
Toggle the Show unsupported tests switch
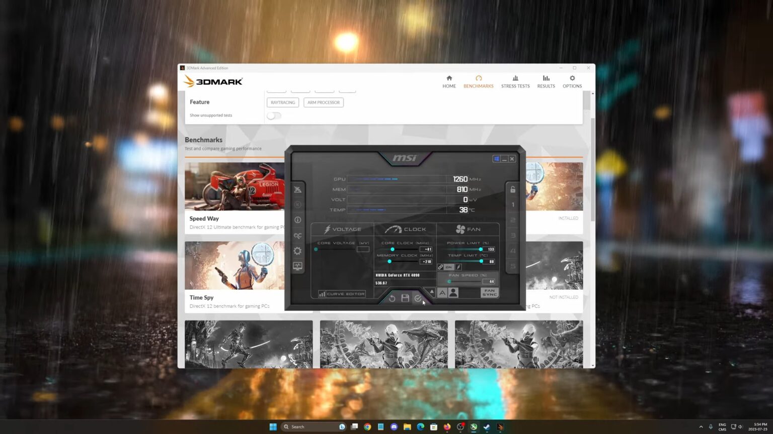click(x=274, y=116)
